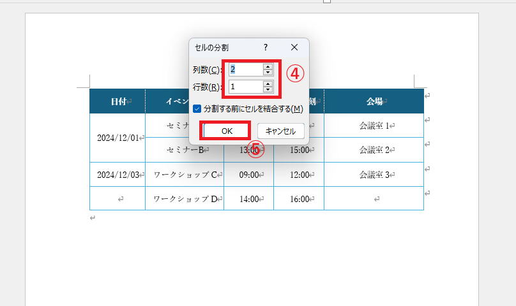
Task: Click the 日付 header cell
Action: [x=118, y=101]
